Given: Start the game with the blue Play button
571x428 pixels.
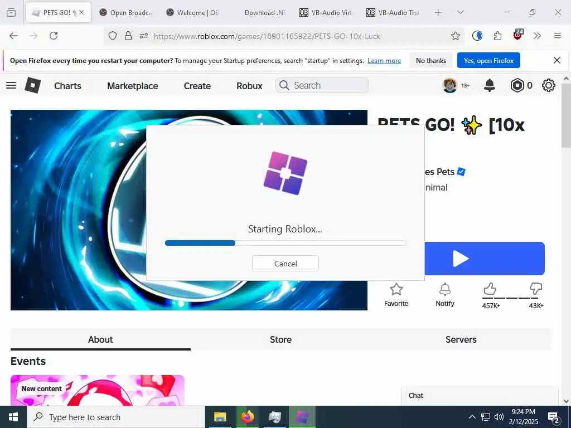Looking at the screenshot, I should pos(485,259).
